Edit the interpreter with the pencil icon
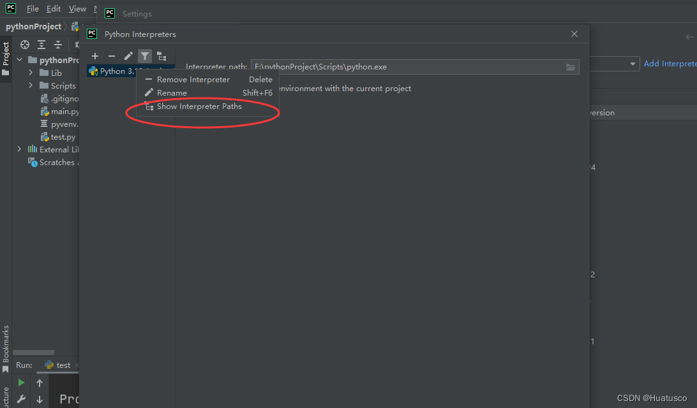Viewport: 697px width, 408px height. coord(128,56)
